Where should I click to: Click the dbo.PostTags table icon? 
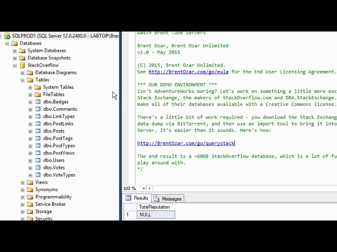[38, 138]
